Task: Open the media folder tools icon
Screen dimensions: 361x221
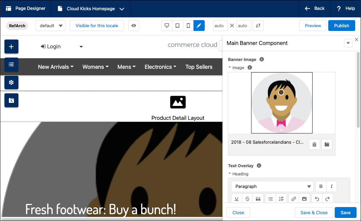Action: (x=11, y=100)
